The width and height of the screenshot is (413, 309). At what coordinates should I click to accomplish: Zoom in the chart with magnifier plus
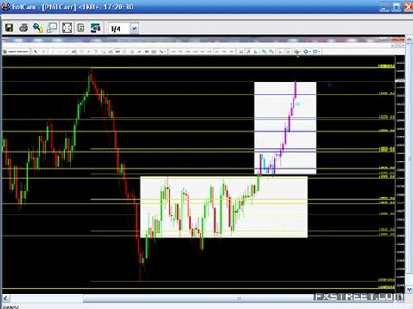(264, 51)
